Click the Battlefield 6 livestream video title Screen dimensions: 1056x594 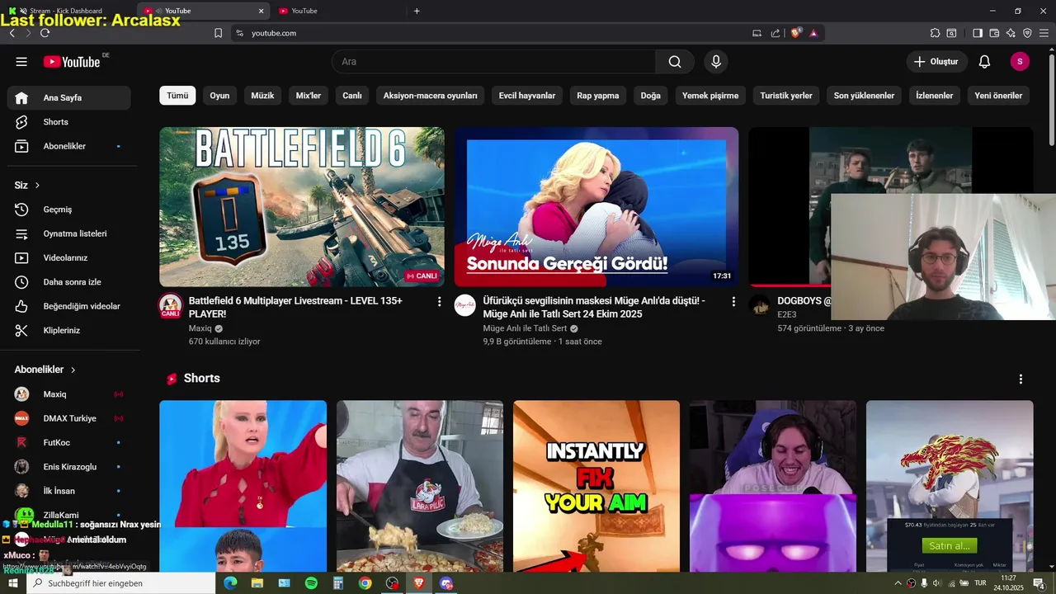click(x=295, y=308)
